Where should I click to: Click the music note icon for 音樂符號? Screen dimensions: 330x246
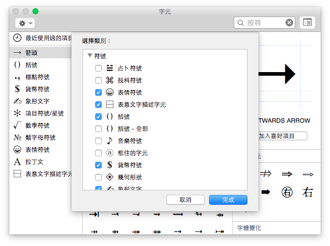[x=109, y=141]
